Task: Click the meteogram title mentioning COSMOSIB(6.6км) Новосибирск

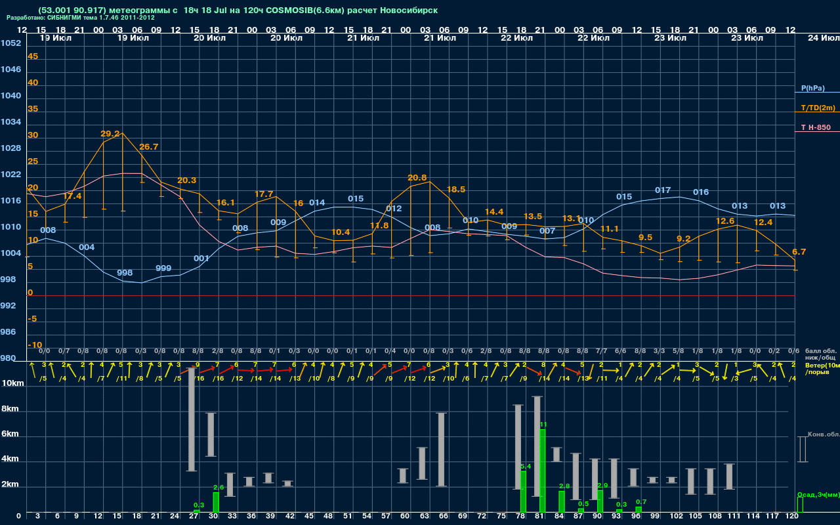Action: [238, 10]
